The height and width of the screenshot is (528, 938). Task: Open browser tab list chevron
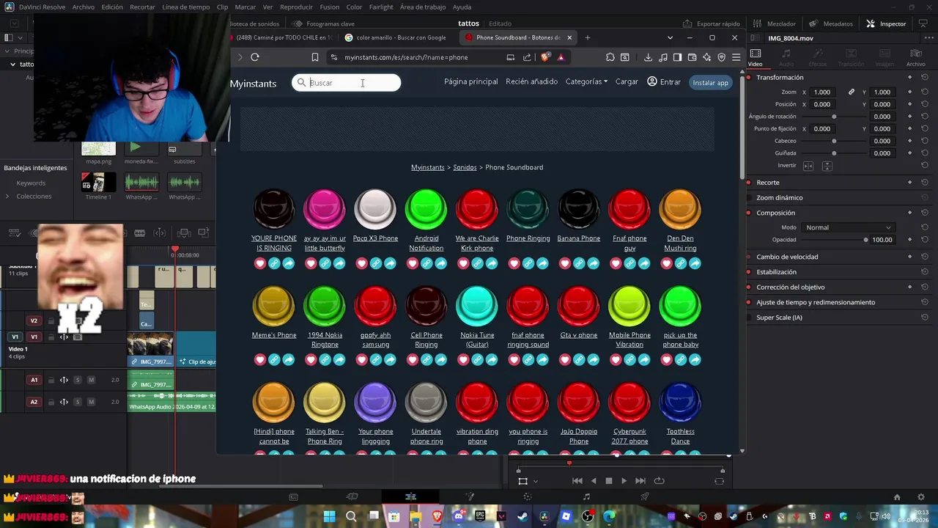pos(670,37)
